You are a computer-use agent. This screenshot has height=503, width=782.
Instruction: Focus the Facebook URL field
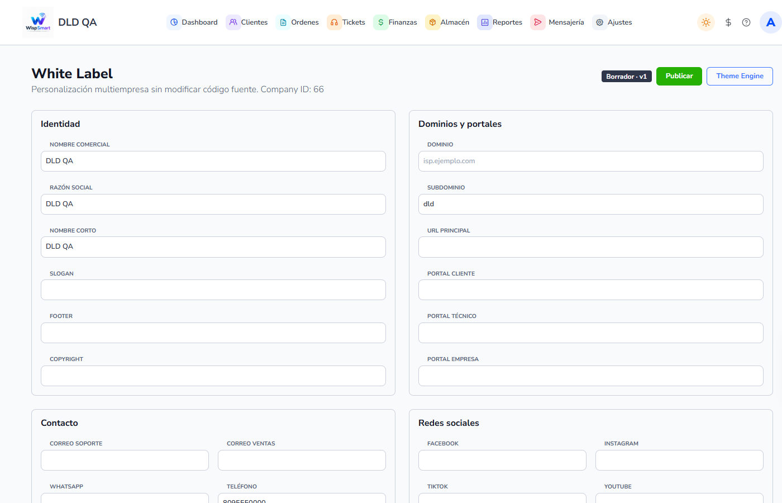(x=502, y=460)
